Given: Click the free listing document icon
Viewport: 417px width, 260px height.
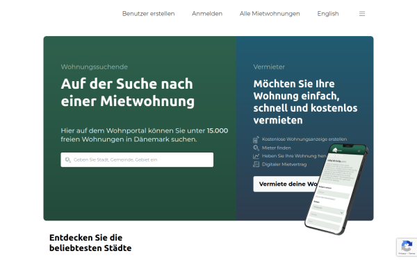Looking at the screenshot, I should tap(256, 139).
